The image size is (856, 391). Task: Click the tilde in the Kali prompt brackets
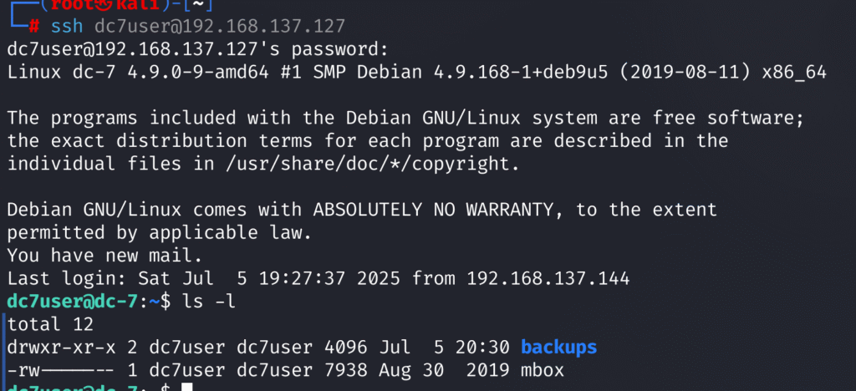click(199, 5)
